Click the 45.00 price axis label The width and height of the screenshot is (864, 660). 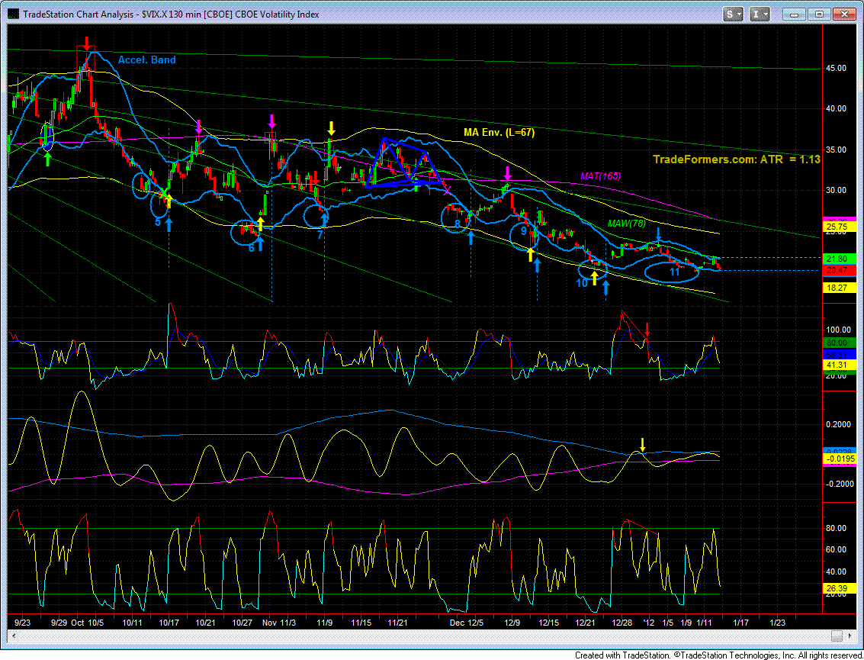click(837, 69)
